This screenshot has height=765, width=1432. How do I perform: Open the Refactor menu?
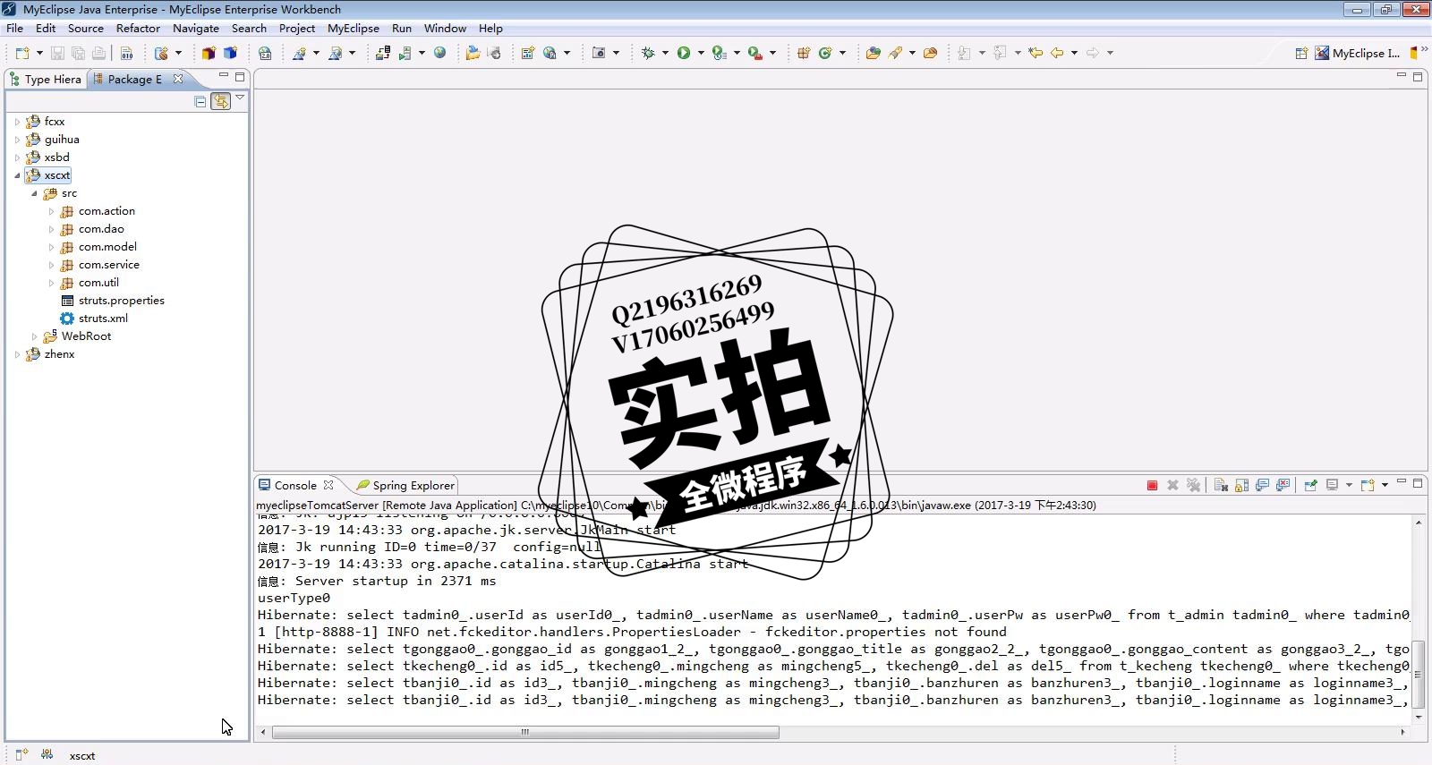(138, 28)
